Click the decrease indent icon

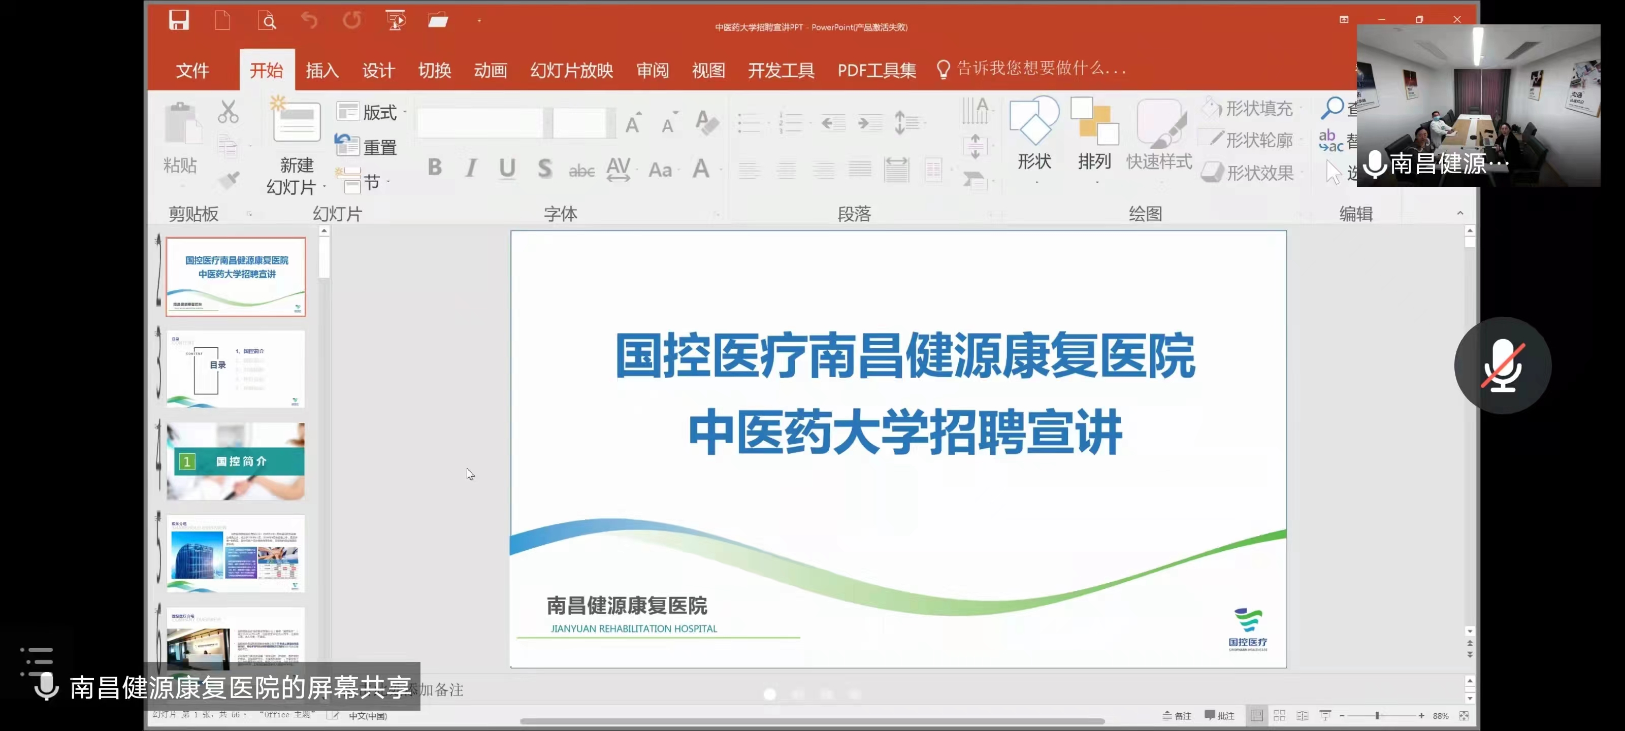click(x=833, y=122)
